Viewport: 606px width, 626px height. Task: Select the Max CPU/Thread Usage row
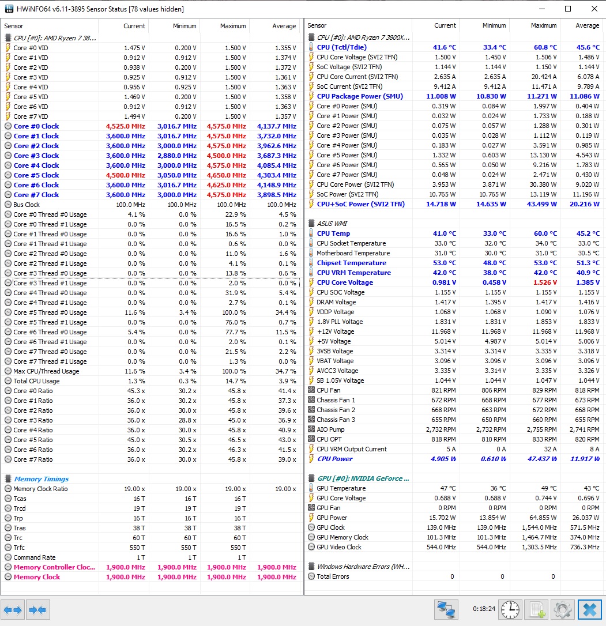(150, 371)
